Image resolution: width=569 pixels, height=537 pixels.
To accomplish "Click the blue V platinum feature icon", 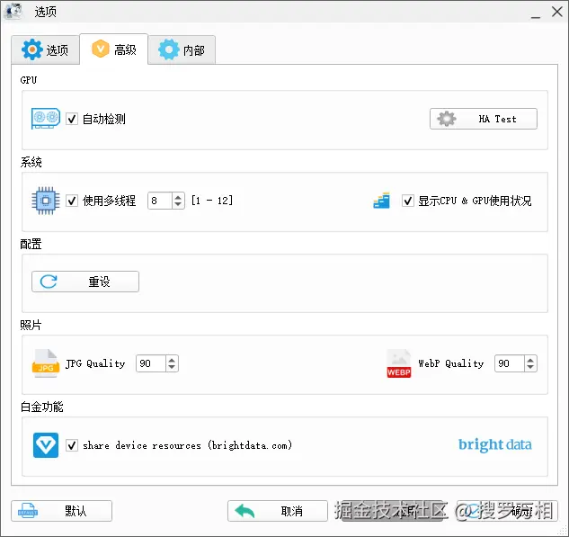I will click(x=46, y=445).
